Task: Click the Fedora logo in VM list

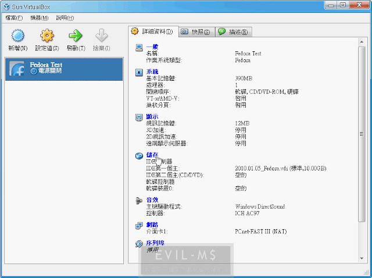Action: click(x=17, y=69)
